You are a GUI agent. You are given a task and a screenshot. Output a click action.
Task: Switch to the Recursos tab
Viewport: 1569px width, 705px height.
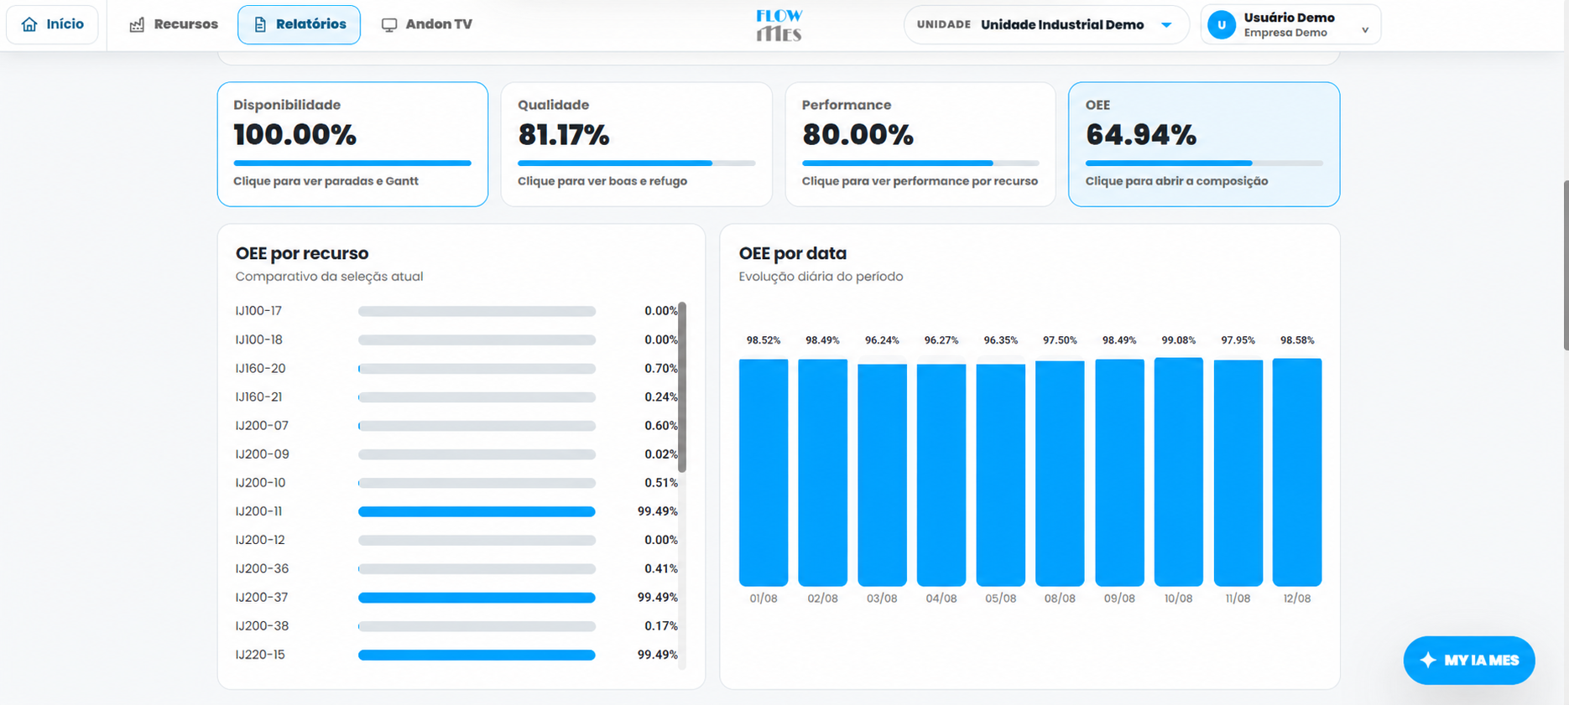(174, 24)
